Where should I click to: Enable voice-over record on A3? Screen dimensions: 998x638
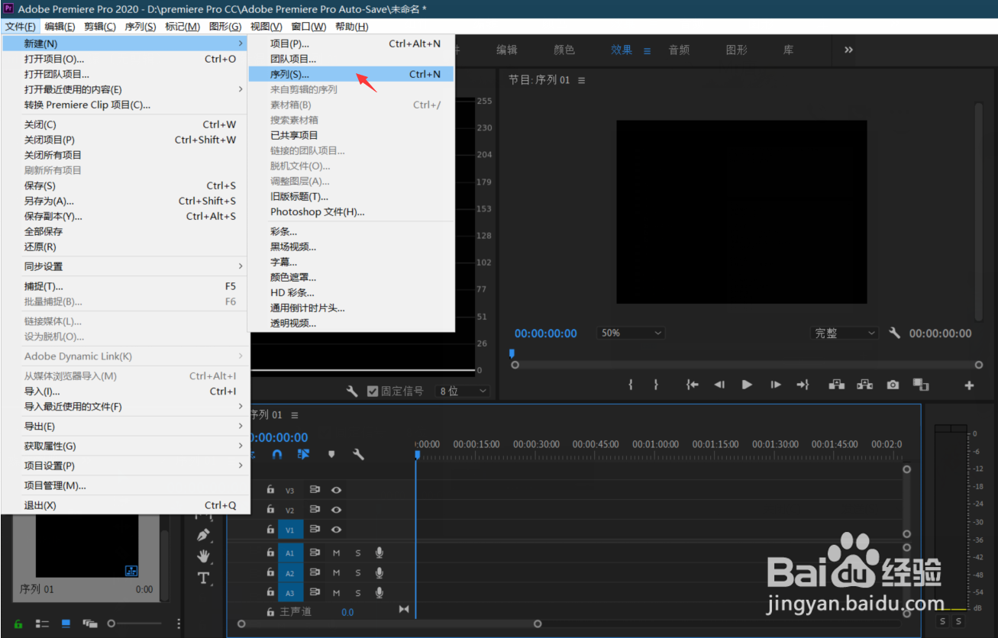coord(379,593)
